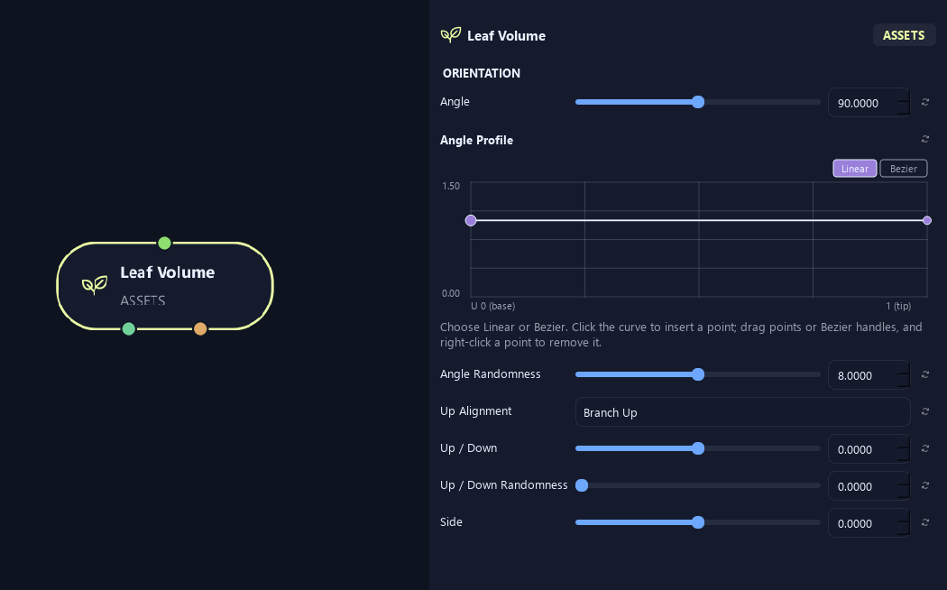Image resolution: width=947 pixels, height=590 pixels.
Task: Select the Leaf Volume node title in the graph
Action: tap(167, 272)
